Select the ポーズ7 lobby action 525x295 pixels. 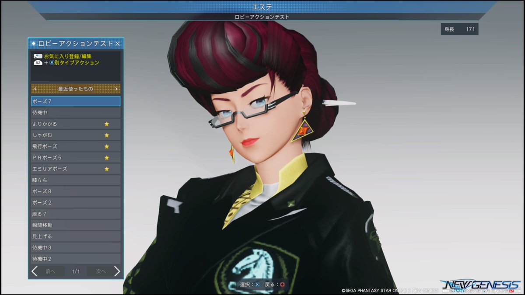pos(76,101)
